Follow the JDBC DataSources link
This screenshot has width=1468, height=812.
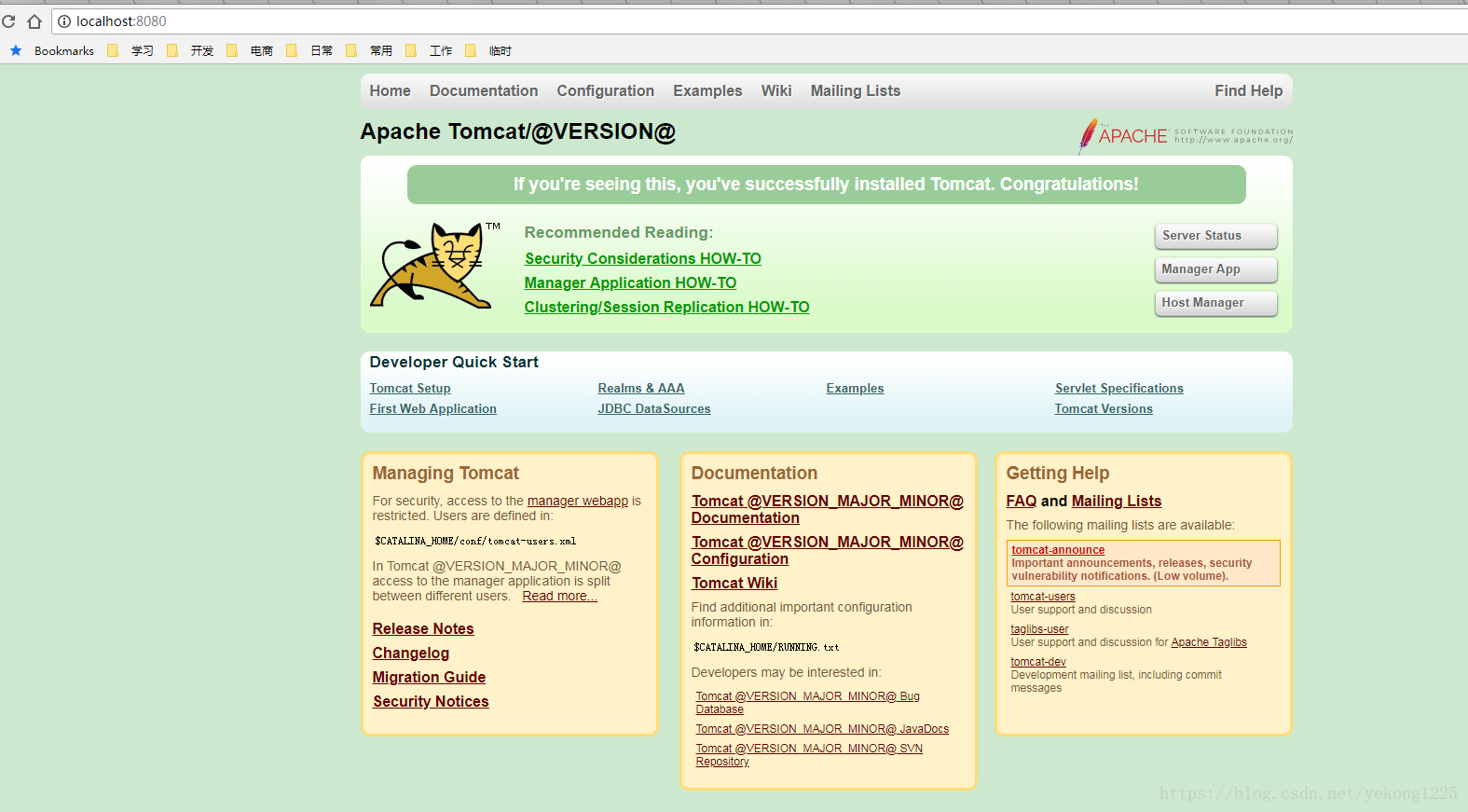[x=653, y=409]
